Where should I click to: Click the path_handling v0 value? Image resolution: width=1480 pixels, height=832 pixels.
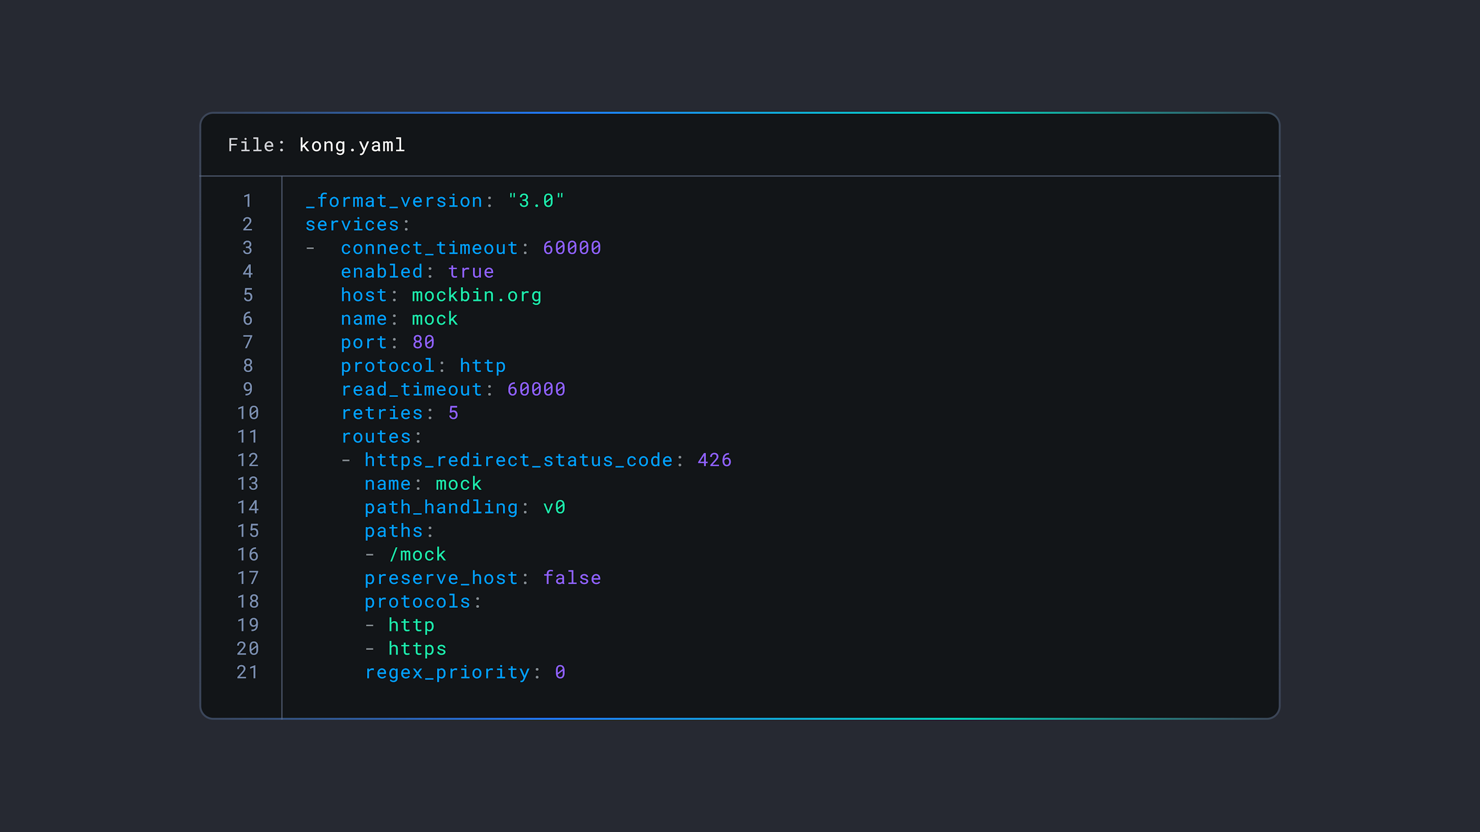pos(554,507)
